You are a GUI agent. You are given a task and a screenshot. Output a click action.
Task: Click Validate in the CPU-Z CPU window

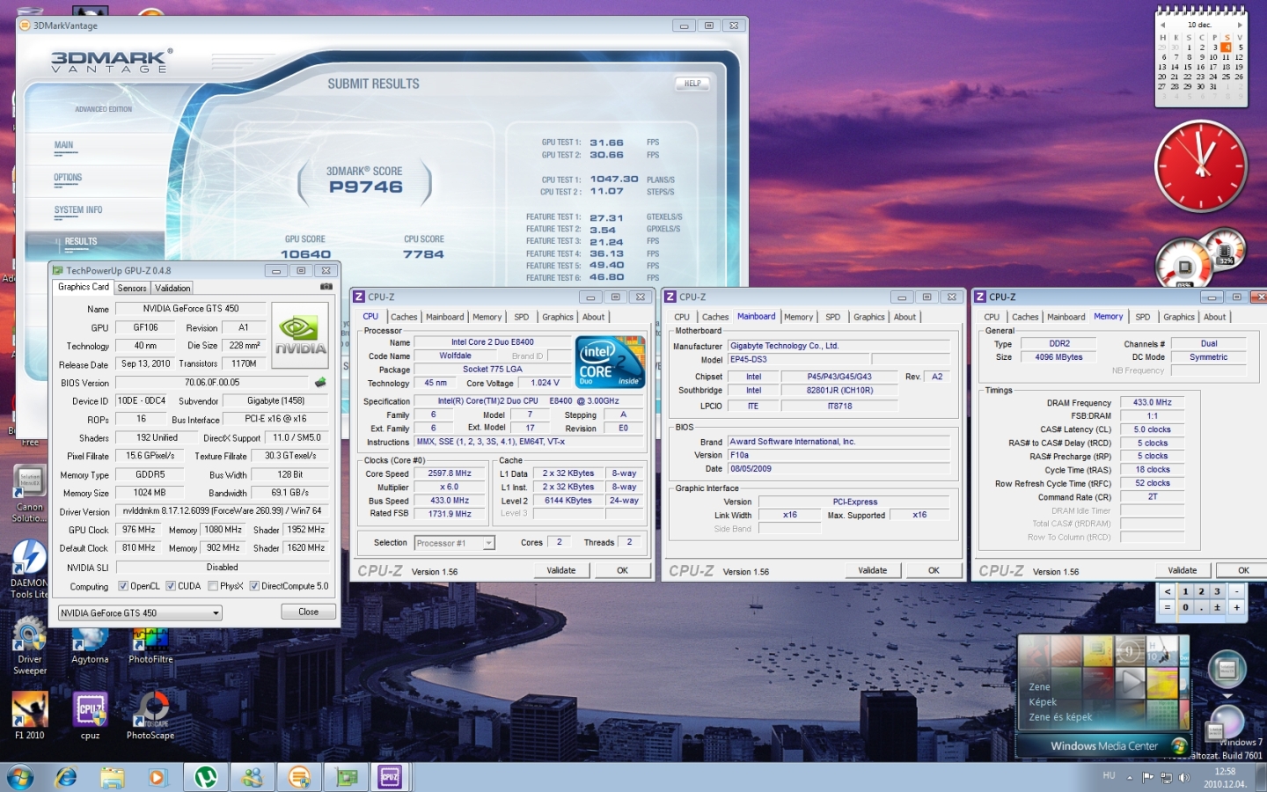coord(561,570)
